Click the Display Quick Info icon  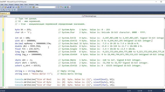pos(6,10)
